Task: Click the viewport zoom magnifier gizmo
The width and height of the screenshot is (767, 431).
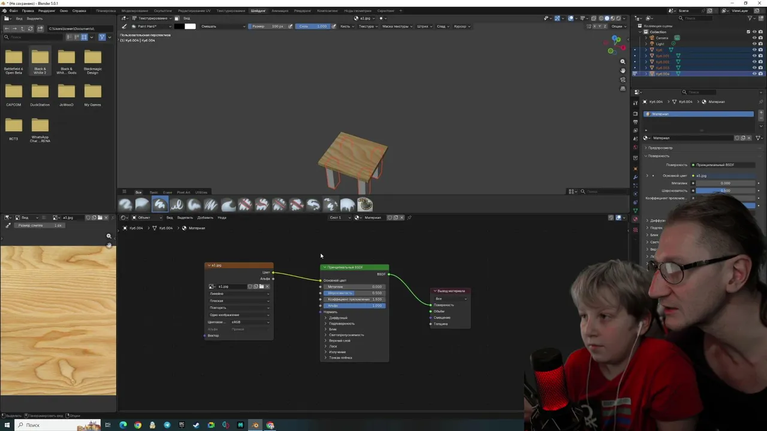Action: pos(623,62)
